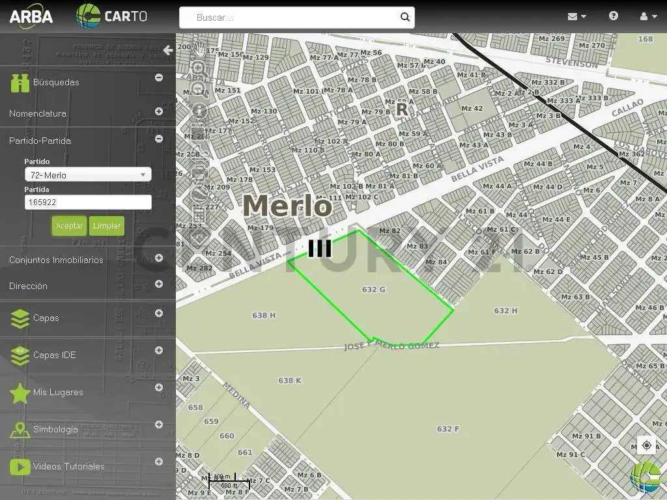Image resolution: width=667 pixels, height=500 pixels.
Task: Open the help question mark icon
Action: click(x=613, y=16)
